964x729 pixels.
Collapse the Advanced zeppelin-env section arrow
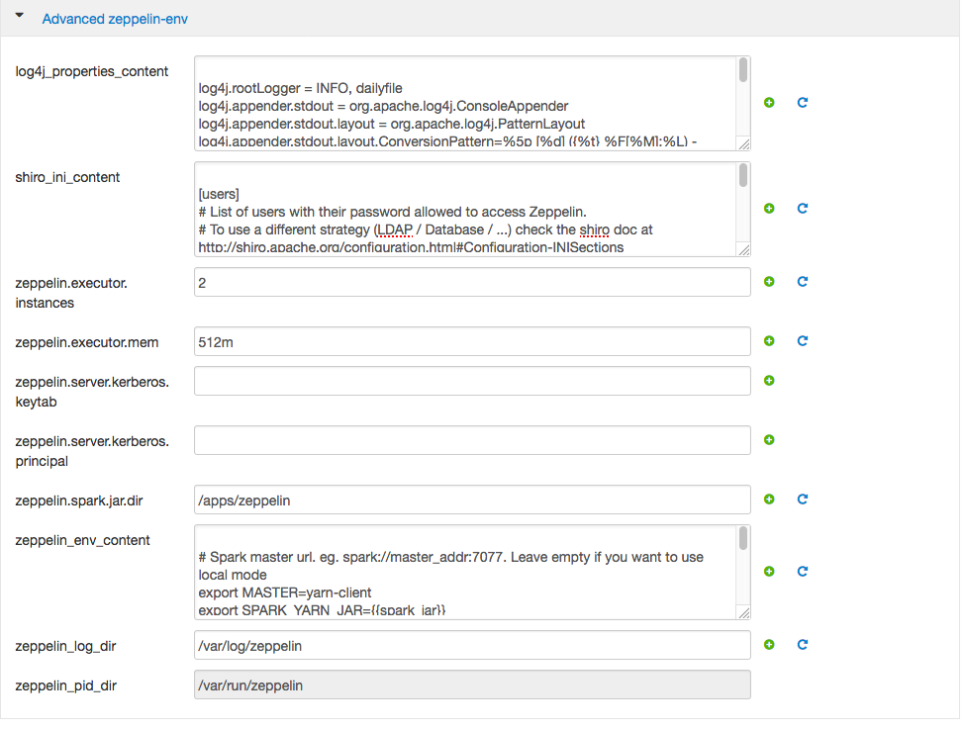[20, 17]
